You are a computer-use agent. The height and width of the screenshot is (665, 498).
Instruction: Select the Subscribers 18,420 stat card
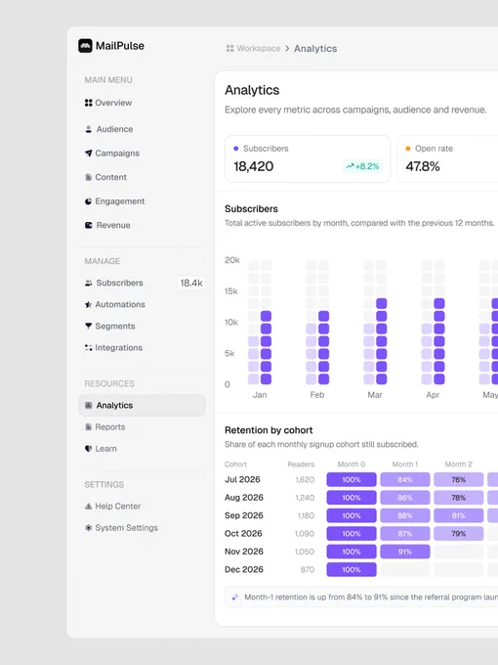pos(308,159)
